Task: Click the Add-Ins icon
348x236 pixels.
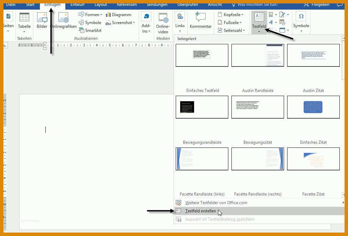Action: (146, 17)
